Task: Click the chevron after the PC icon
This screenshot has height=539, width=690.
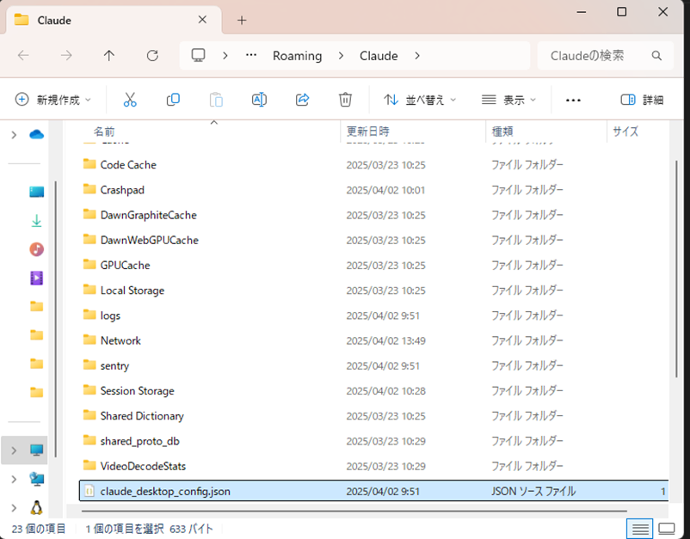Action: (x=225, y=56)
